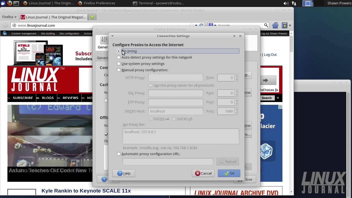Switch to Firefox Preferences in the taskbar

[x=97, y=3]
